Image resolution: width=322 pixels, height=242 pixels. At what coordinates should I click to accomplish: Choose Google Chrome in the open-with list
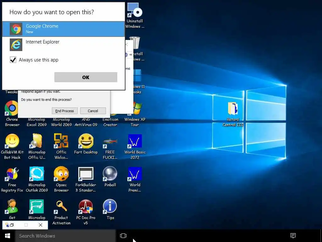pyautogui.click(x=64, y=29)
